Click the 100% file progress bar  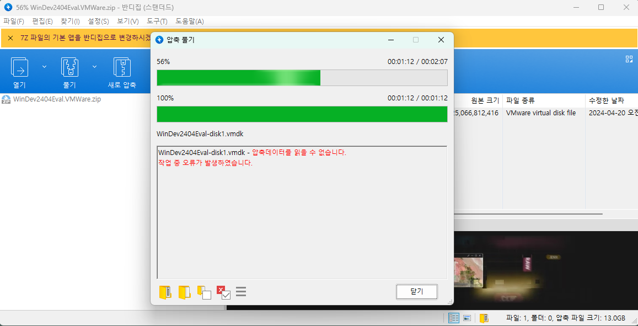coord(302,114)
